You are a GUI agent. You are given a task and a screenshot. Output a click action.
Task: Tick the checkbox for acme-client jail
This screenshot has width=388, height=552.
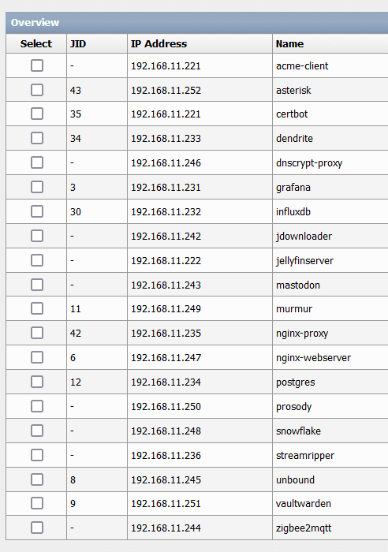tap(37, 65)
